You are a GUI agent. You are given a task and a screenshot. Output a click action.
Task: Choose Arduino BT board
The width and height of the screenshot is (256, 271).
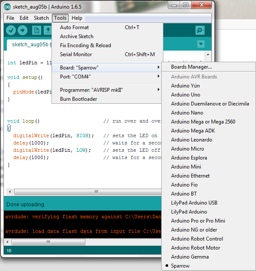[x=209, y=194]
